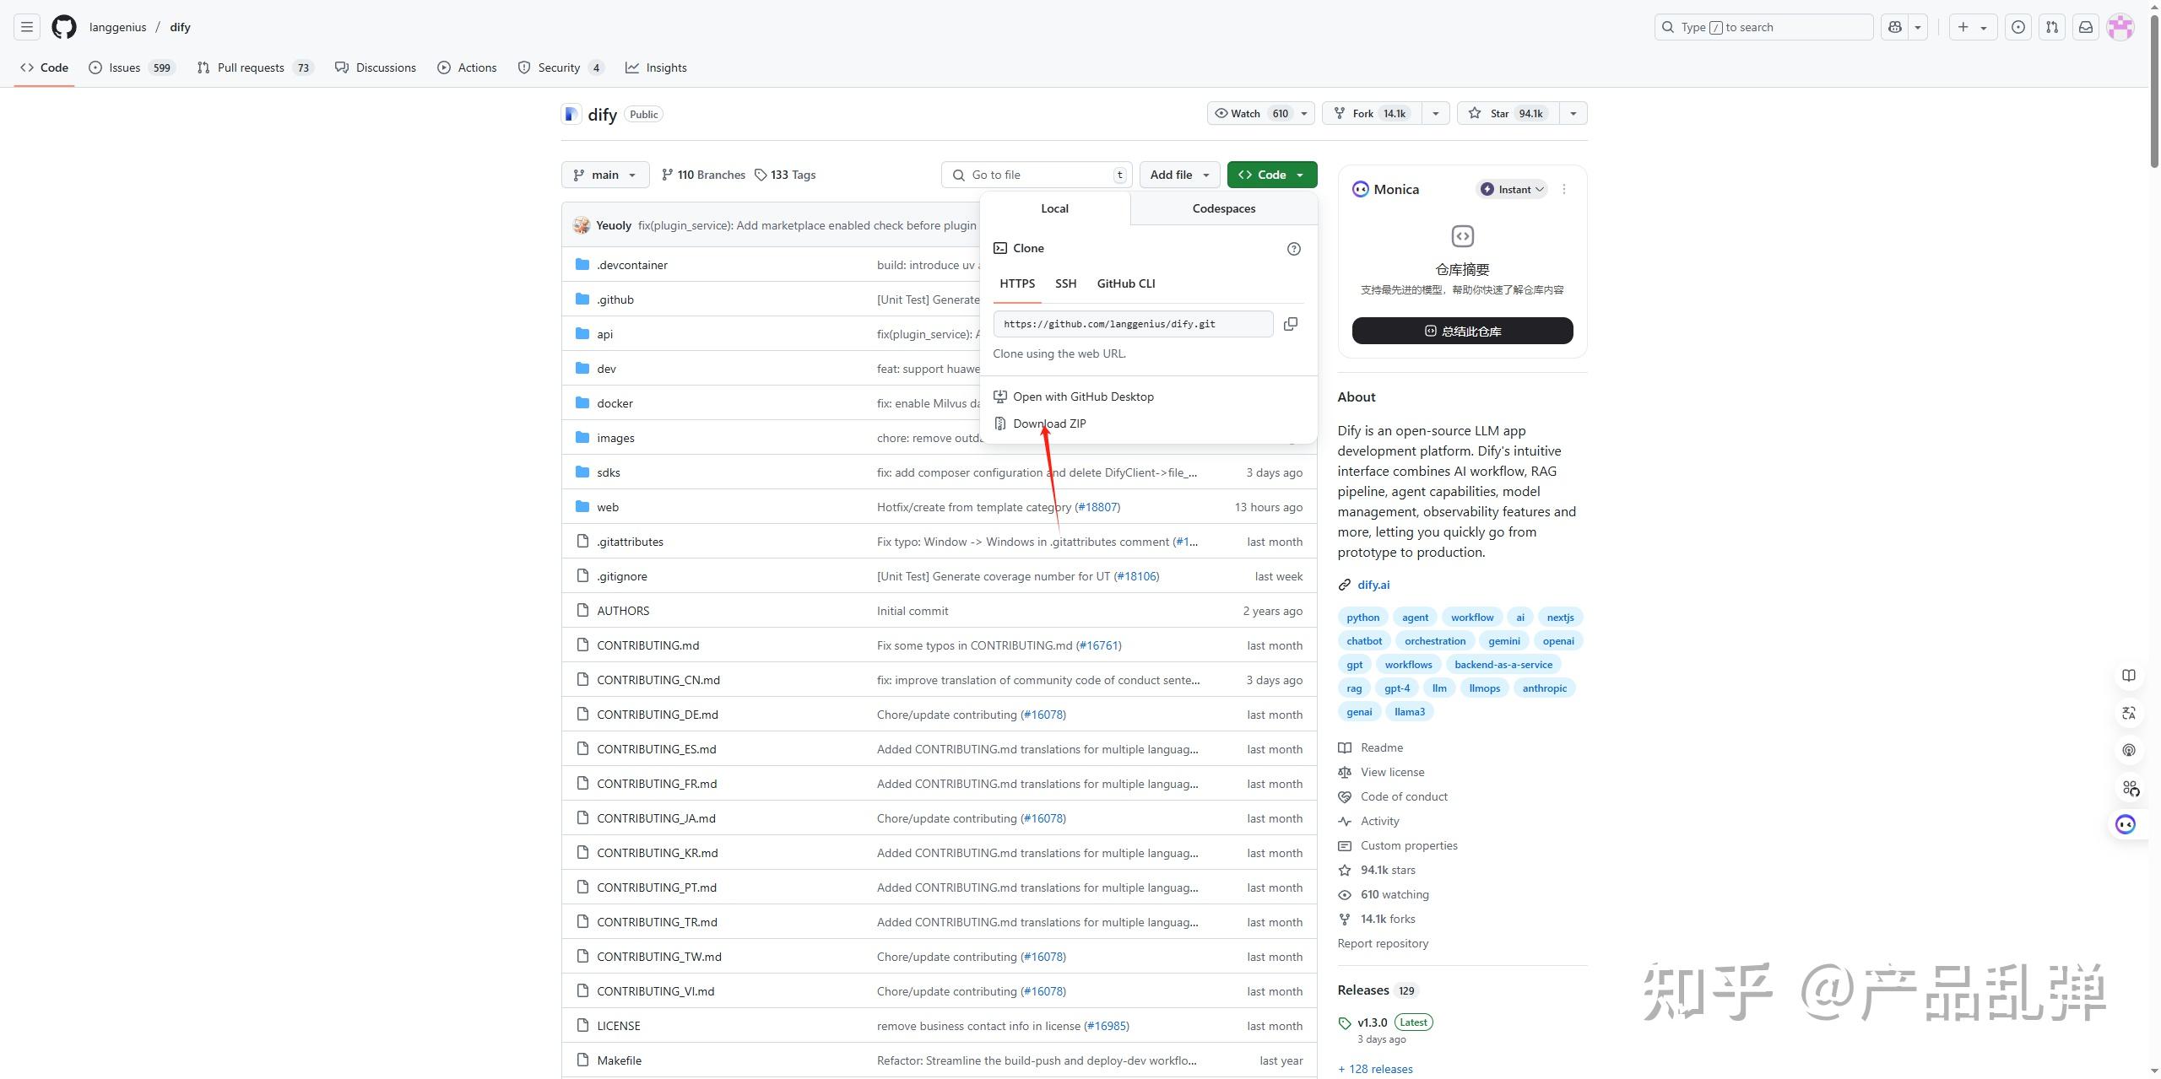The height and width of the screenshot is (1079, 2161).
Task: Click the Clone help question-mark icon
Action: [x=1293, y=249]
